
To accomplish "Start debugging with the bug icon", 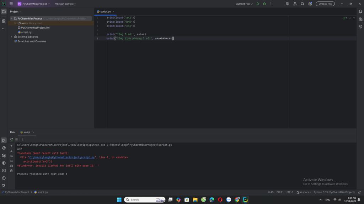I will (x=264, y=4).
